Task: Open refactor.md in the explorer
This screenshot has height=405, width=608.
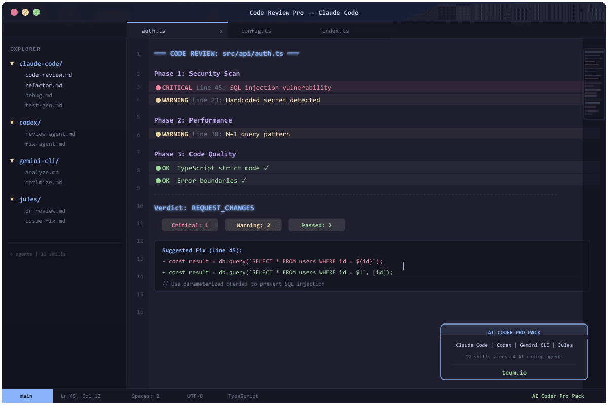Action: [44, 85]
